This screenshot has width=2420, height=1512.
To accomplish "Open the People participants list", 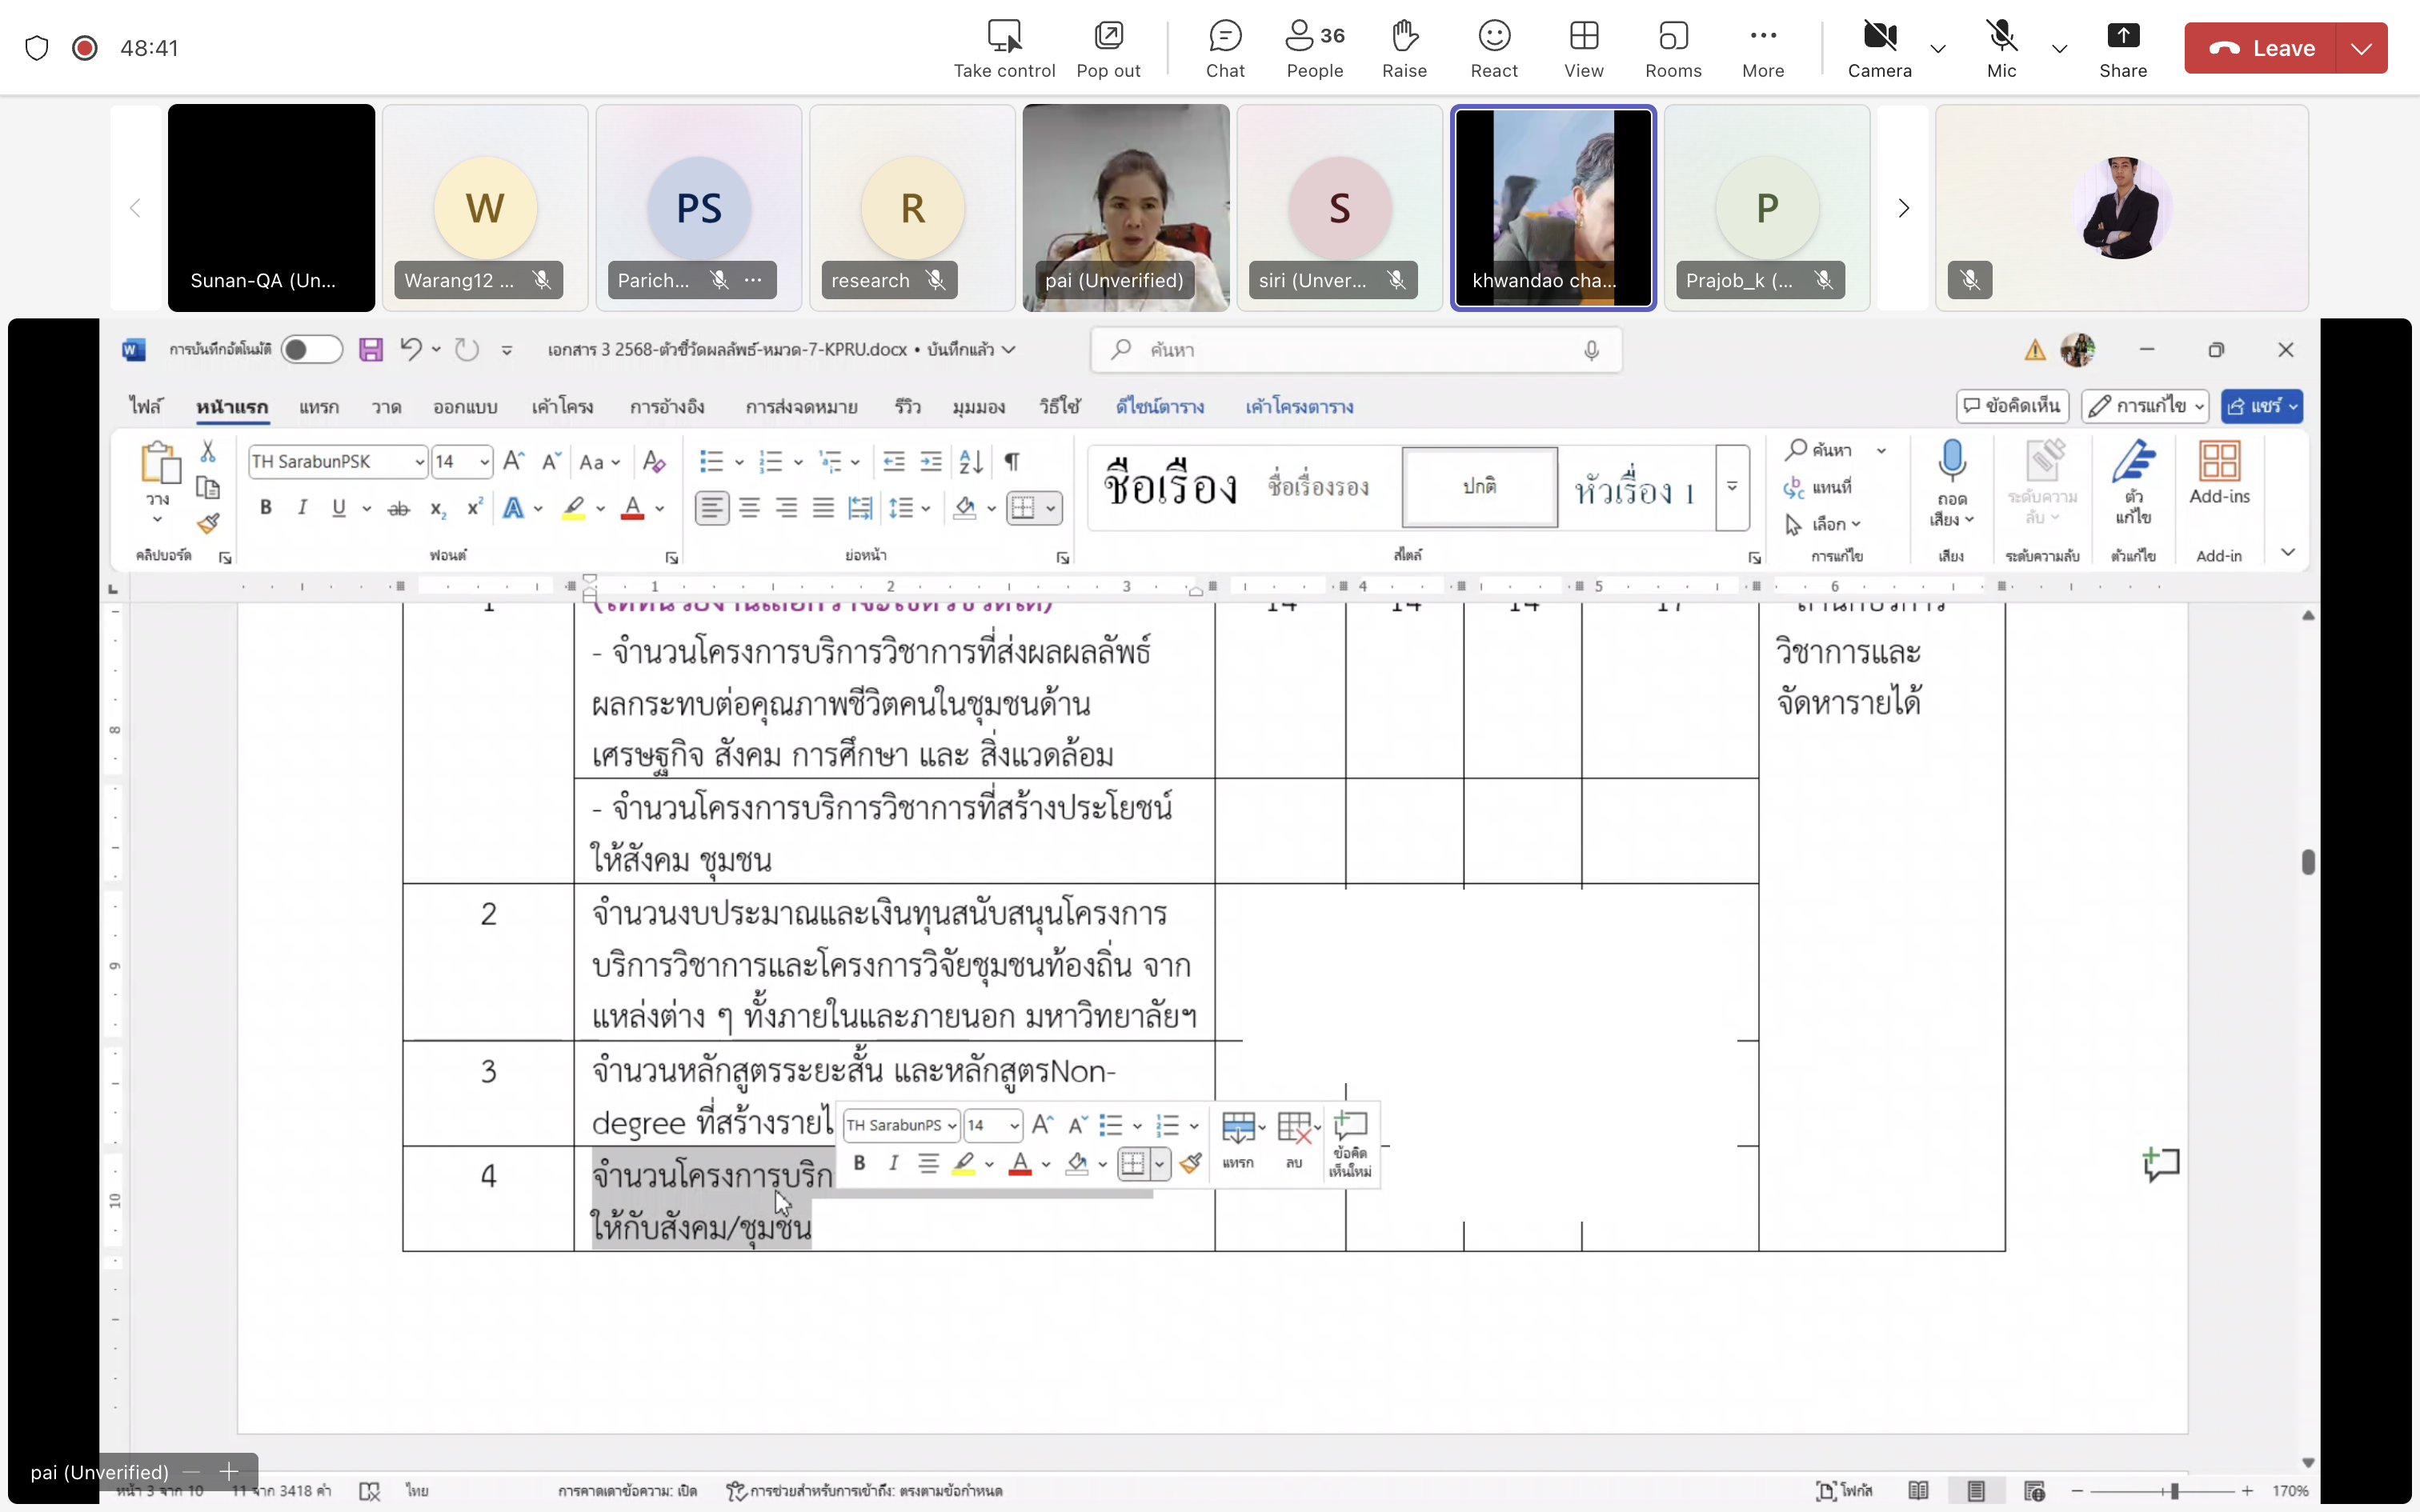I will tap(1314, 49).
